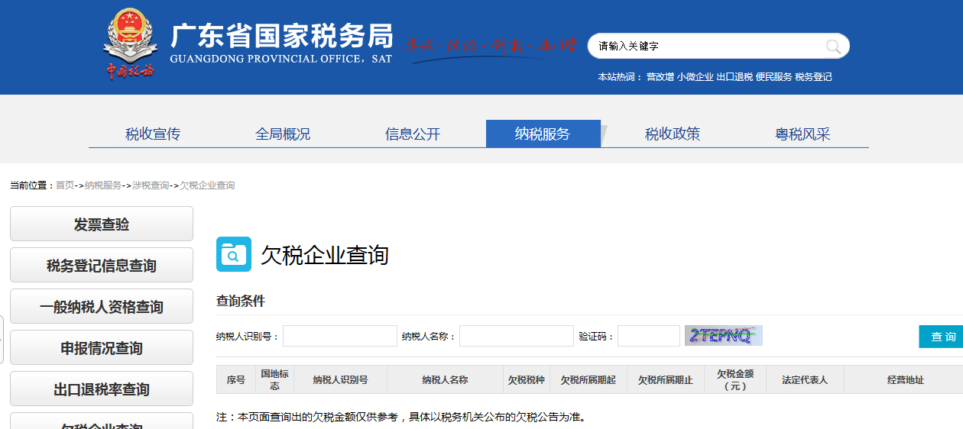The image size is (963, 429).
Task: Click the 纳税人名称 table column header
Action: 446,379
